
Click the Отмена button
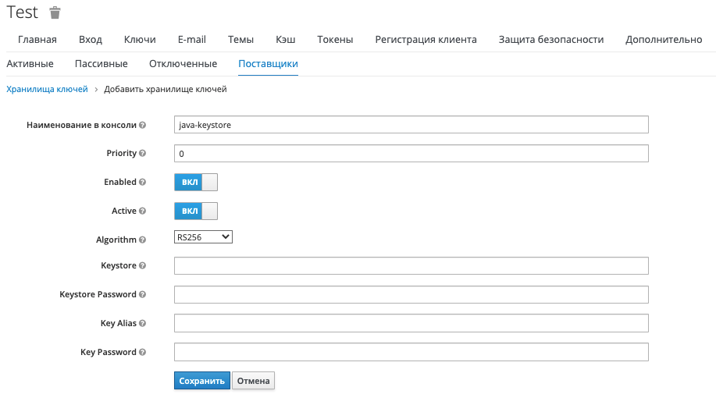(253, 381)
